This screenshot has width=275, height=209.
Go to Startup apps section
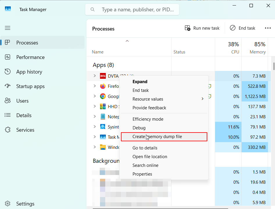click(30, 86)
